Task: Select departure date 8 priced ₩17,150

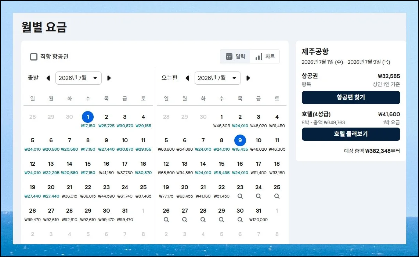Action: pos(88,143)
